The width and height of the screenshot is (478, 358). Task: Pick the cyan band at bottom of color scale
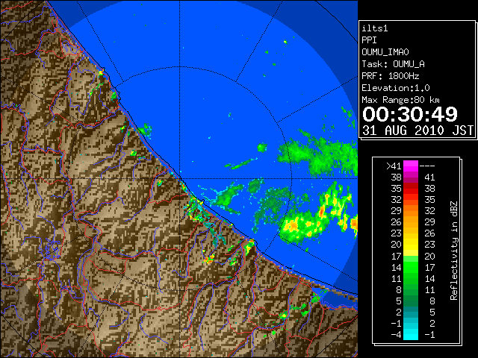pos(411,334)
